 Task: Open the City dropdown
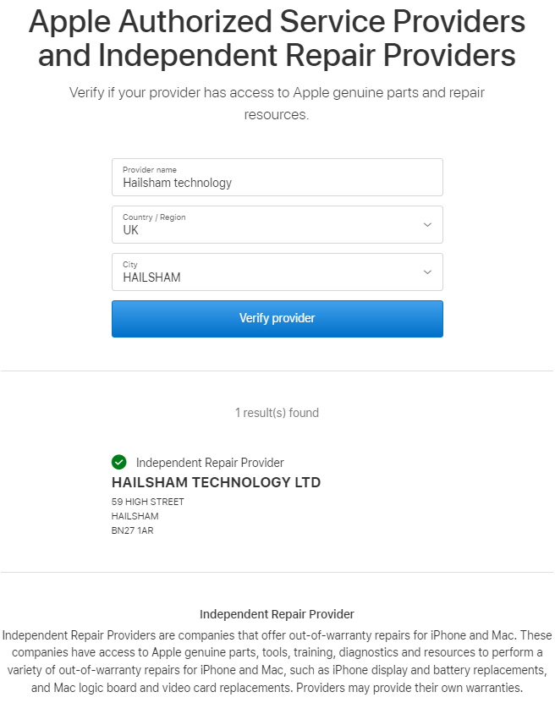277,272
